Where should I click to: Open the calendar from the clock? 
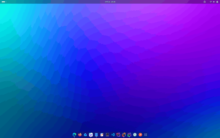coord(110,2)
